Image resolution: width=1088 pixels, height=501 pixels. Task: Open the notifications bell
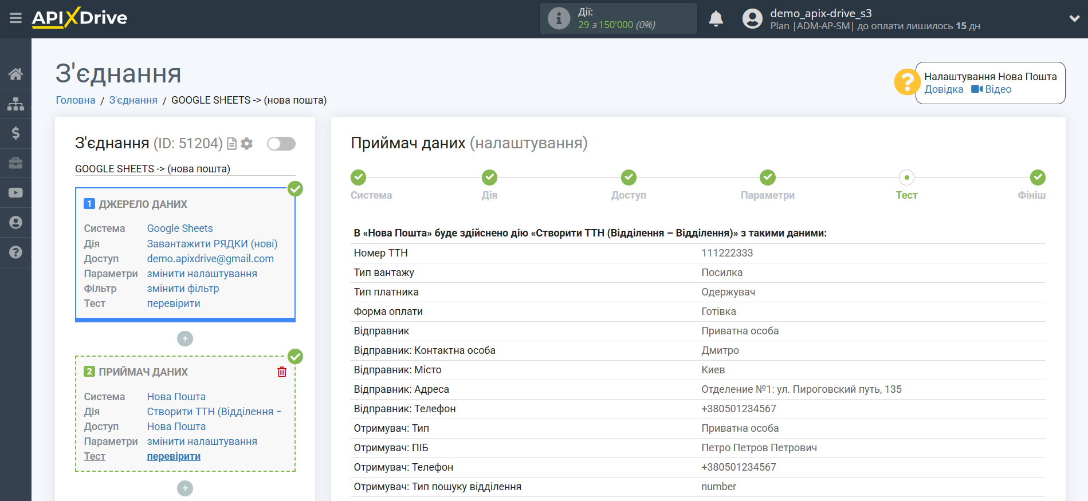[716, 19]
